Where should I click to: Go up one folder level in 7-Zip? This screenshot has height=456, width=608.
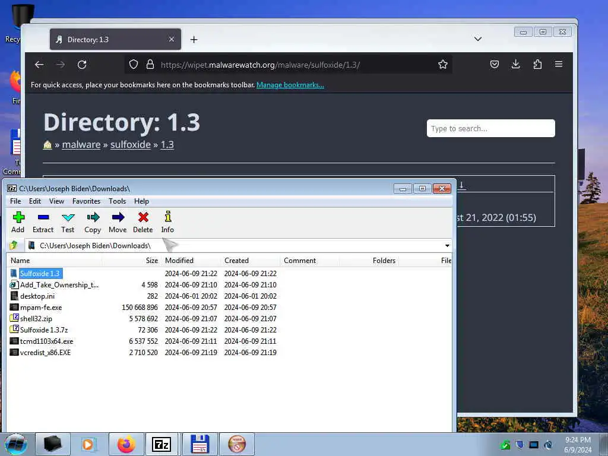coord(14,245)
